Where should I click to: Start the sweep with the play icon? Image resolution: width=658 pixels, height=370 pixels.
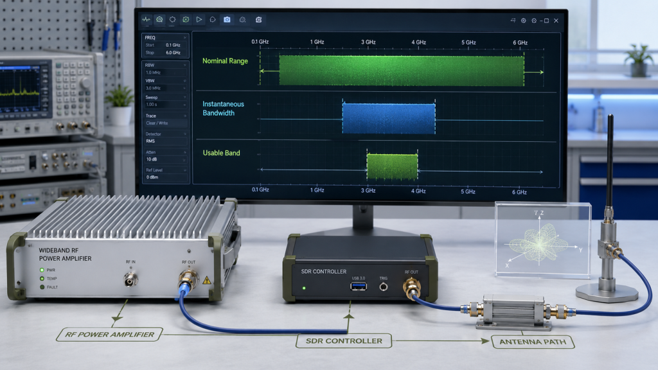click(x=199, y=19)
